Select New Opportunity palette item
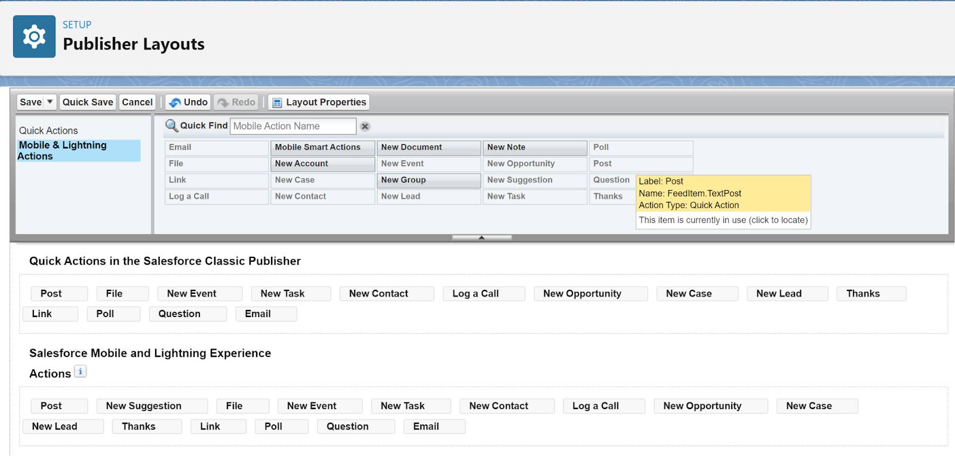The width and height of the screenshot is (955, 456). point(535,164)
